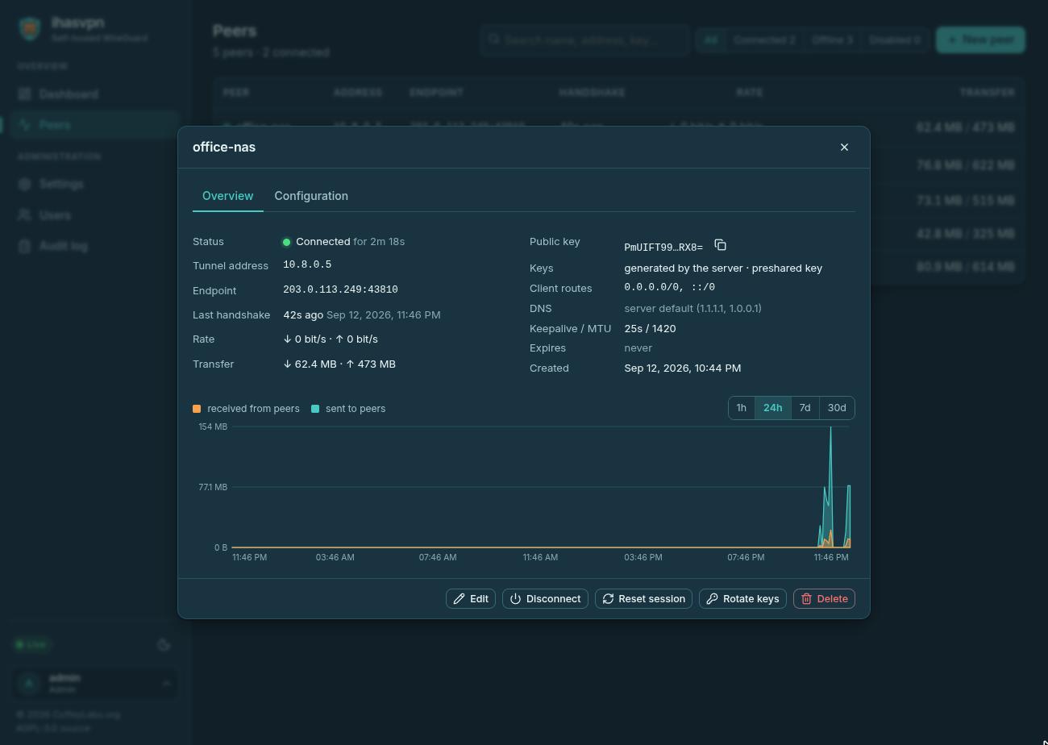Screen dimensions: 1048x745
Task: Click the green Connected status dot
Action: (286, 242)
